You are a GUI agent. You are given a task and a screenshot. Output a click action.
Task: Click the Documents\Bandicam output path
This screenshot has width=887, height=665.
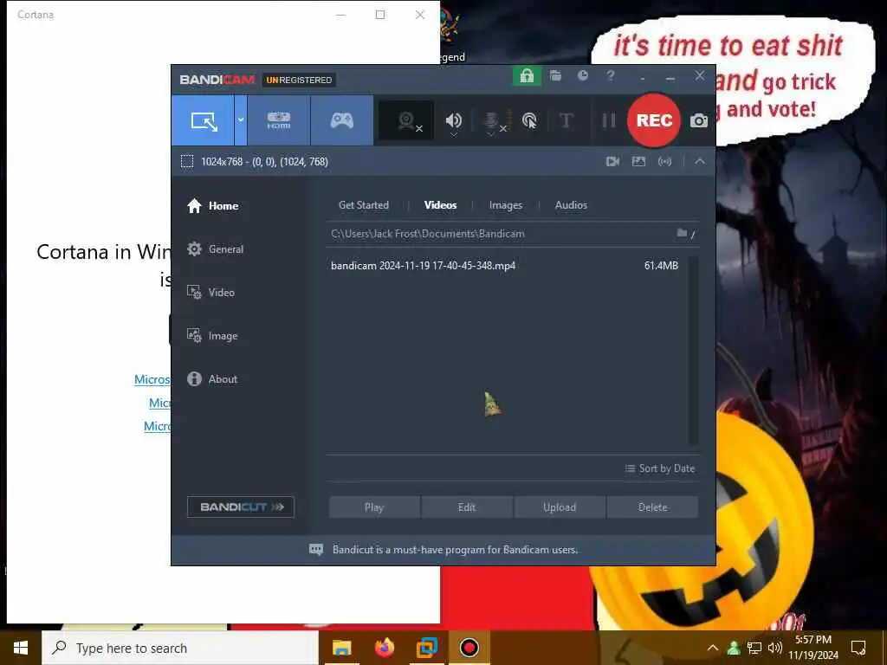click(x=428, y=234)
